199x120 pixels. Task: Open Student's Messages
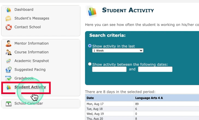point(32,18)
